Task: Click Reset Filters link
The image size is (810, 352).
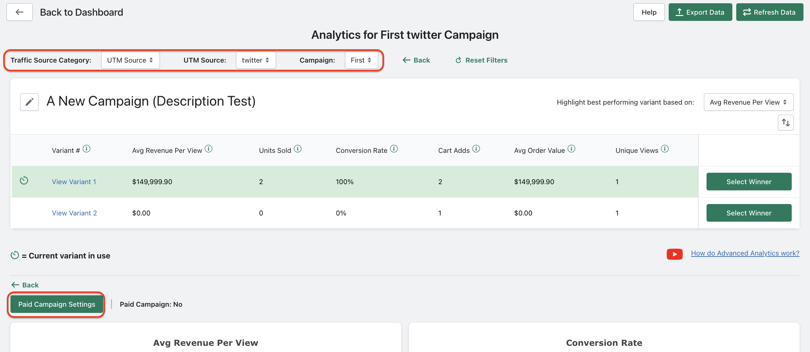Action: tap(481, 60)
